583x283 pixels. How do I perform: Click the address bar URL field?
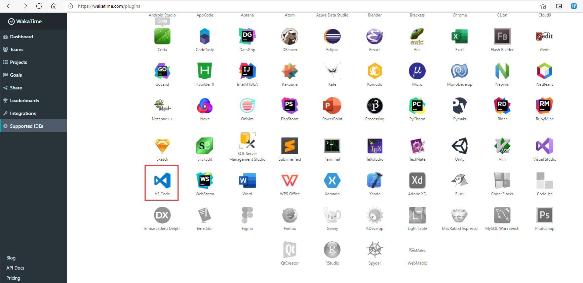306,6
